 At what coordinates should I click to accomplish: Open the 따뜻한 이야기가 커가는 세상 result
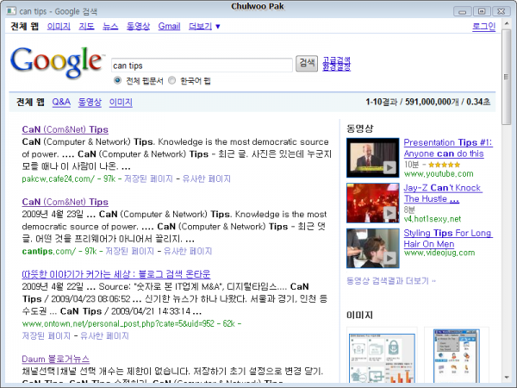pyautogui.click(x=116, y=274)
